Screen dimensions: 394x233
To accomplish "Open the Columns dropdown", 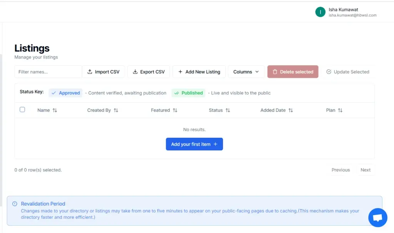I will coord(246,72).
